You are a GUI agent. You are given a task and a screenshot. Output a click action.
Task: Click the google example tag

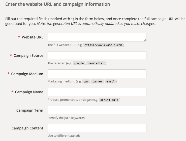(x=79, y=63)
